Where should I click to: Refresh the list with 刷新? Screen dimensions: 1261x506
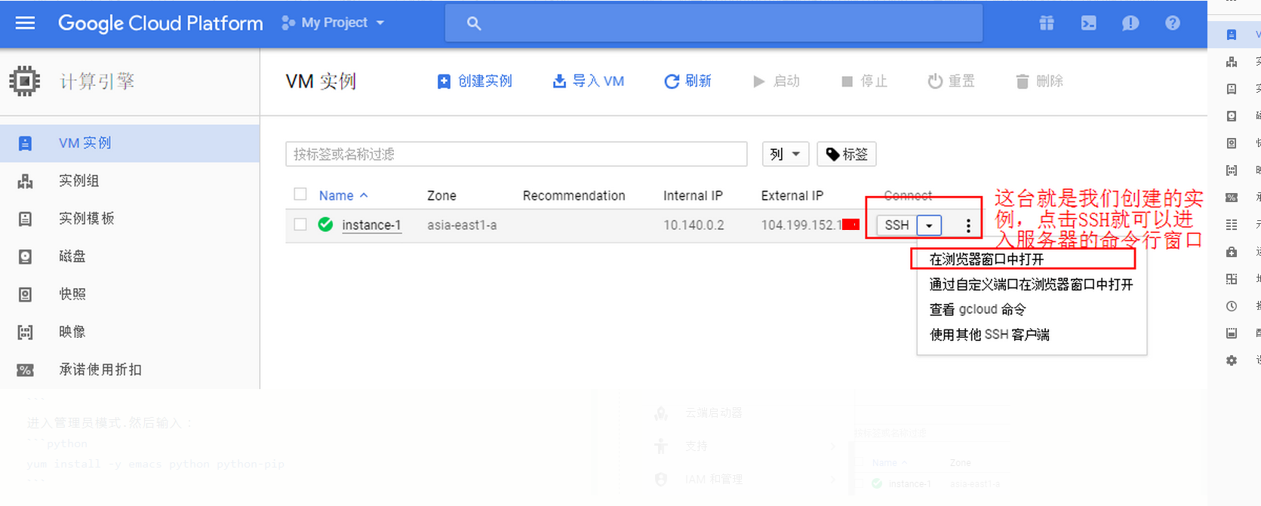[x=687, y=81]
